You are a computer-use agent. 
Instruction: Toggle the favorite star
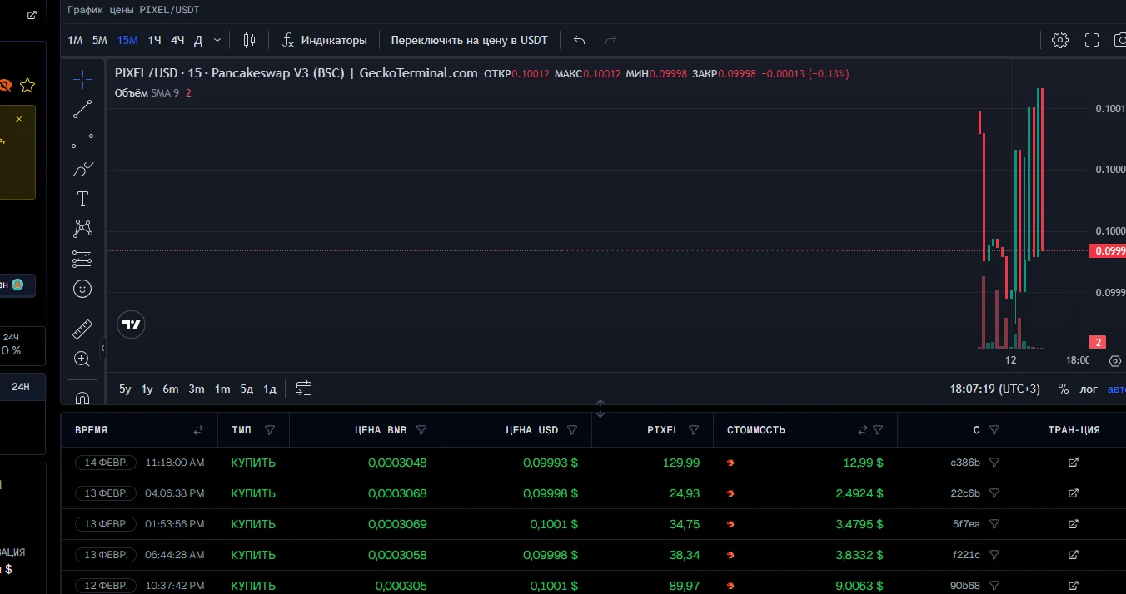(x=27, y=85)
